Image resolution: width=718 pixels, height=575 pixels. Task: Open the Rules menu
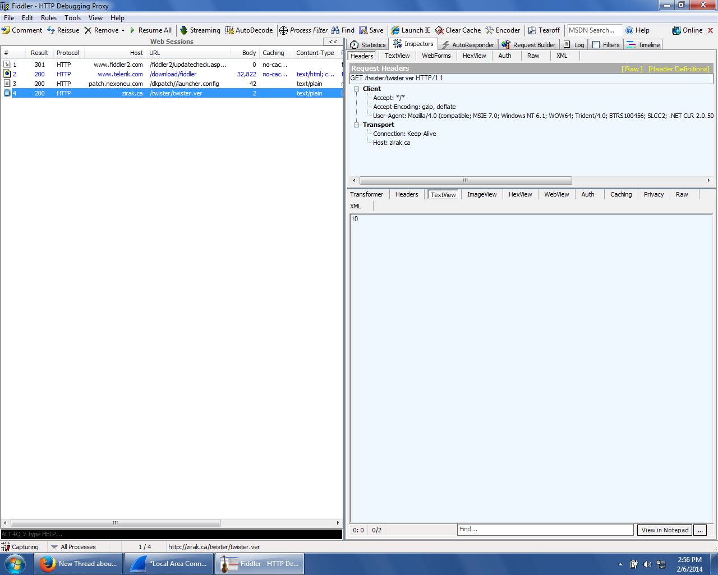[x=49, y=18]
